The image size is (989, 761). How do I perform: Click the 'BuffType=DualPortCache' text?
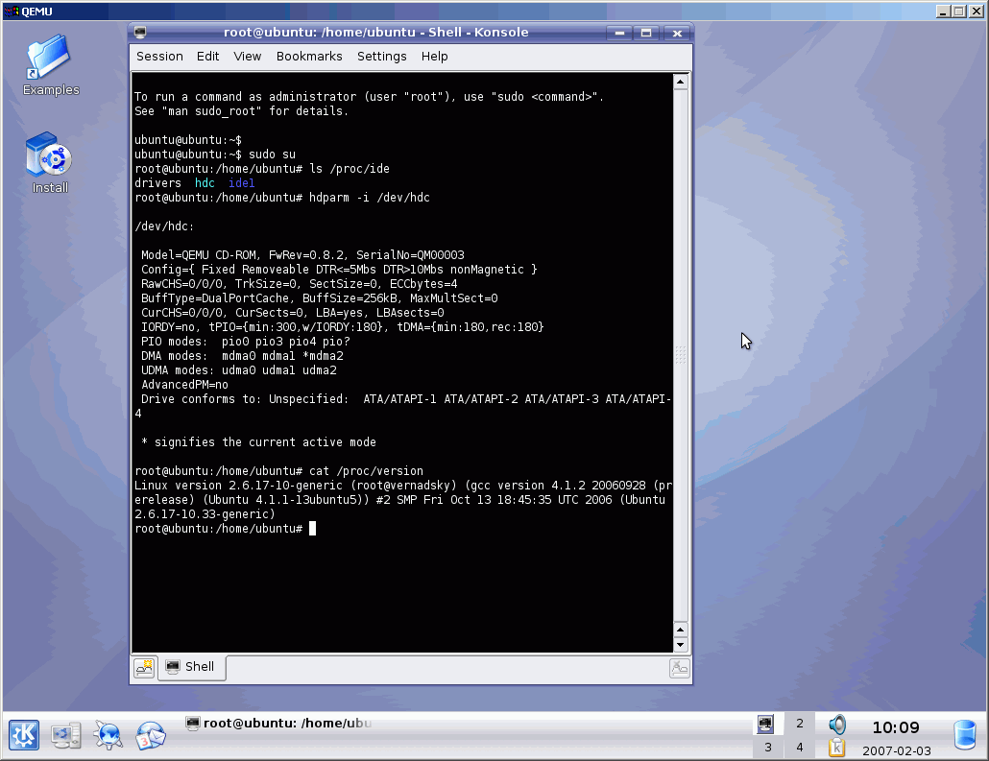[x=215, y=298]
